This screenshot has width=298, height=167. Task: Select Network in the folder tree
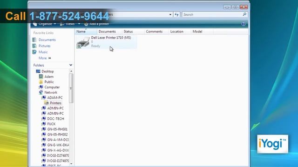pyautogui.click(x=51, y=92)
